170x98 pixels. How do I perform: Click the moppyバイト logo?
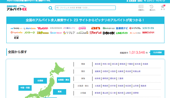[82, 33]
